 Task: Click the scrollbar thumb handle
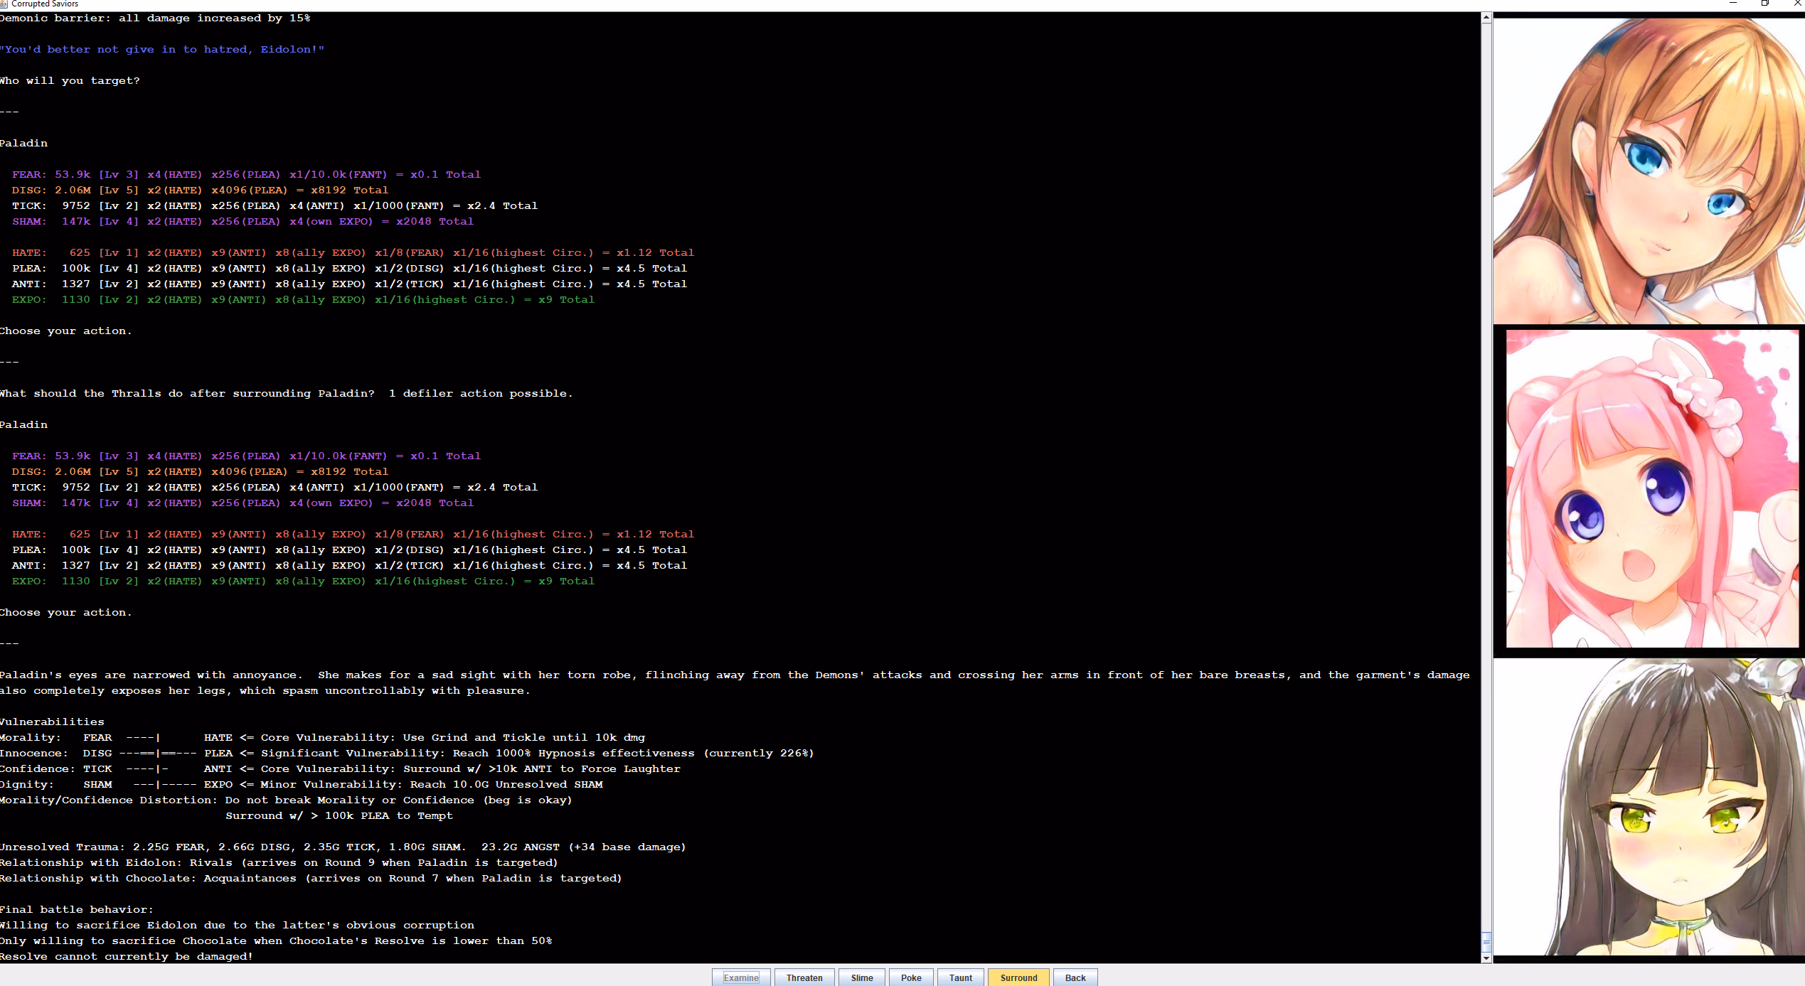pyautogui.click(x=1486, y=941)
